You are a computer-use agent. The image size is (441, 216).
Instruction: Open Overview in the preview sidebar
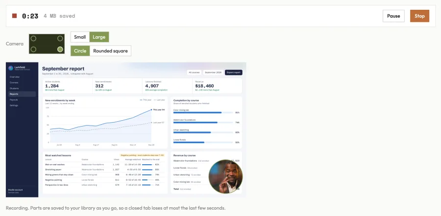[x=15, y=77]
